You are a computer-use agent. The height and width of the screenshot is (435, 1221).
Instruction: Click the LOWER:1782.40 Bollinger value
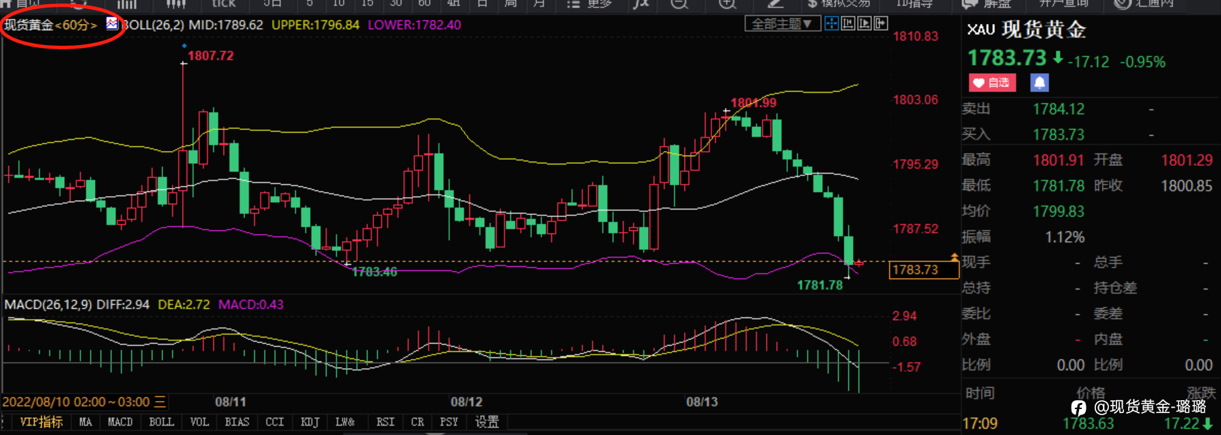[415, 25]
